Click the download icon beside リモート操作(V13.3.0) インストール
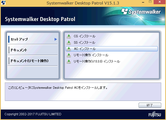This screenshot has height=120, width=166. 69,61
